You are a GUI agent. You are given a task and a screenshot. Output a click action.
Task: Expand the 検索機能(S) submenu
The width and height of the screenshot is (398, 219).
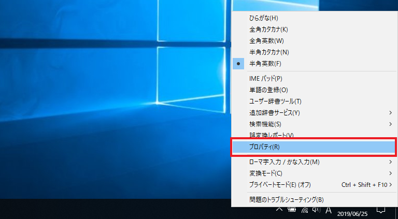[265, 124]
